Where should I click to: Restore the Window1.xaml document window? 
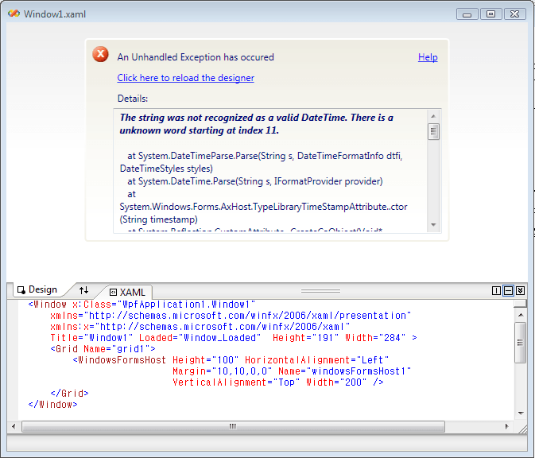490,14
